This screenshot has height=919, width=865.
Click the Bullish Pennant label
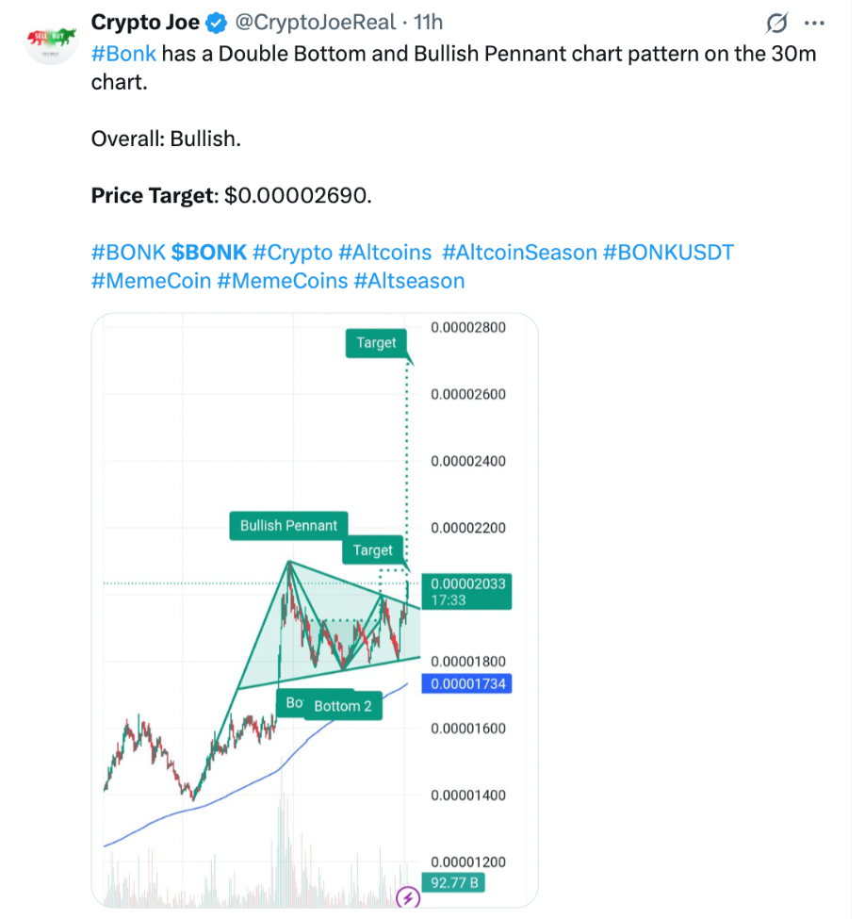287,525
